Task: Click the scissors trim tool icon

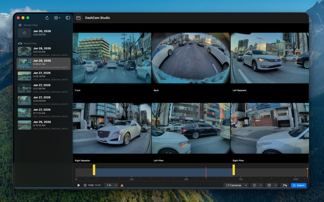Action: pos(285,185)
